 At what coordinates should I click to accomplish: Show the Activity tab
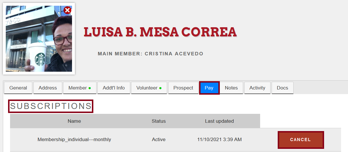point(257,88)
